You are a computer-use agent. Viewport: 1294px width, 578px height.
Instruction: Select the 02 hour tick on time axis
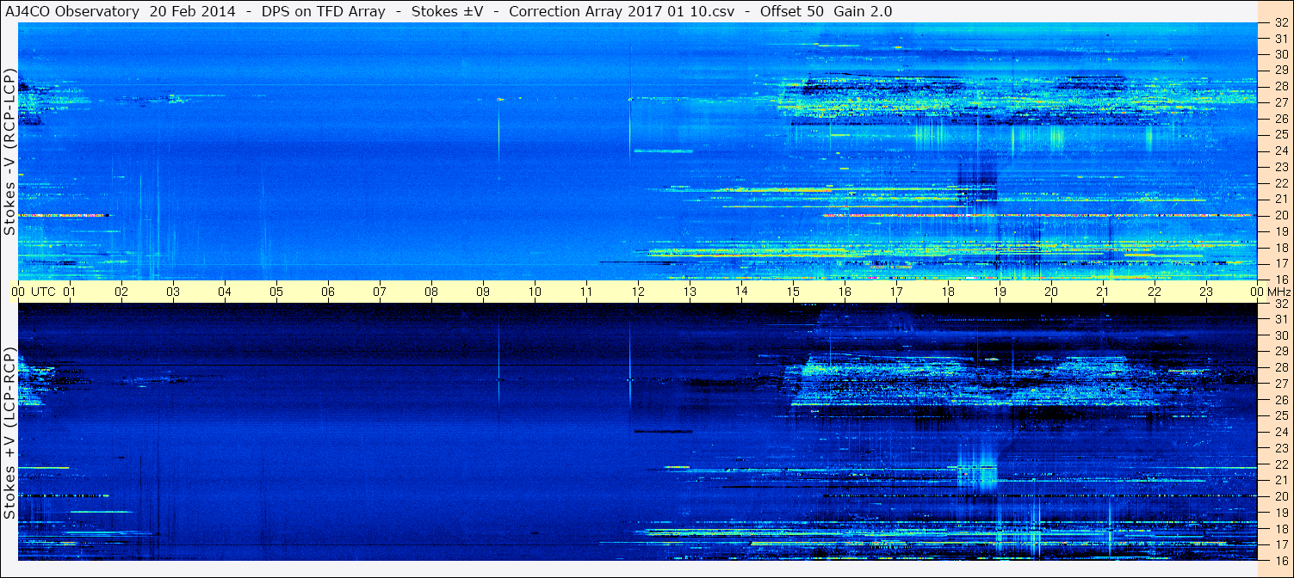pos(121,292)
